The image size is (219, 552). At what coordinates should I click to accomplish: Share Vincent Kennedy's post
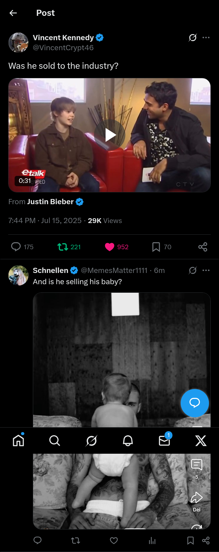point(203,247)
